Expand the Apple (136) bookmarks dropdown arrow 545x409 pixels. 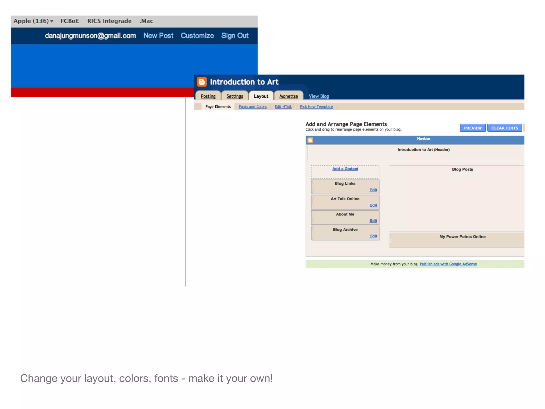[52, 21]
